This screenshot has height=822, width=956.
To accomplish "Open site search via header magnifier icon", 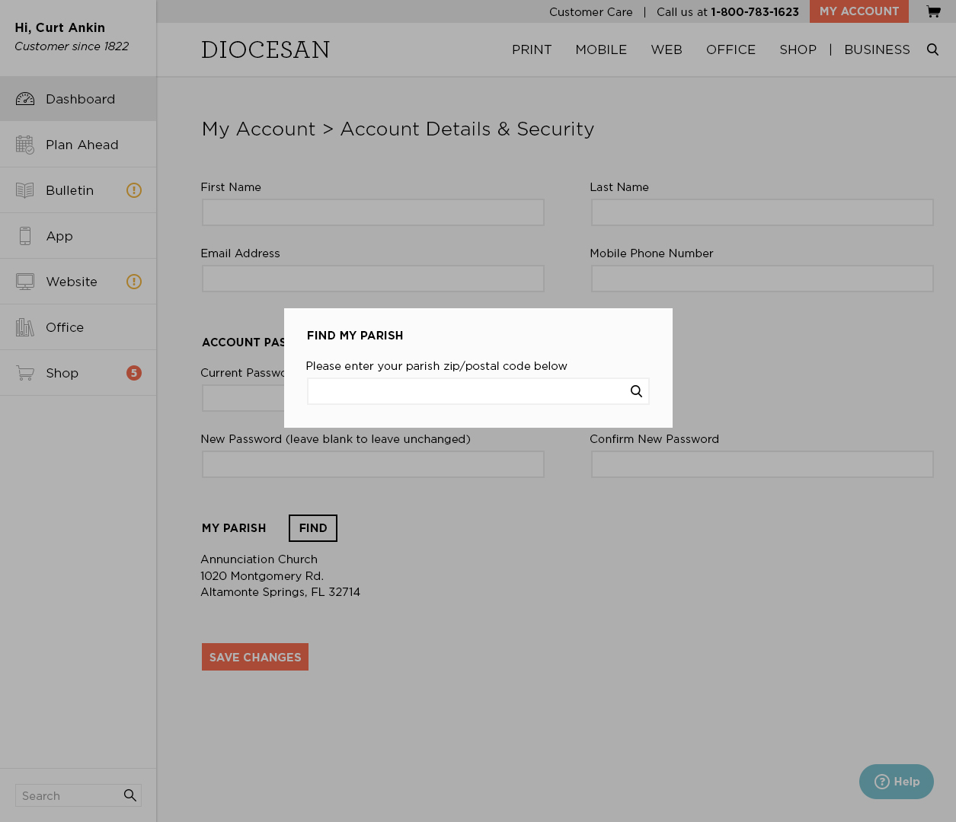I will click(x=932, y=49).
